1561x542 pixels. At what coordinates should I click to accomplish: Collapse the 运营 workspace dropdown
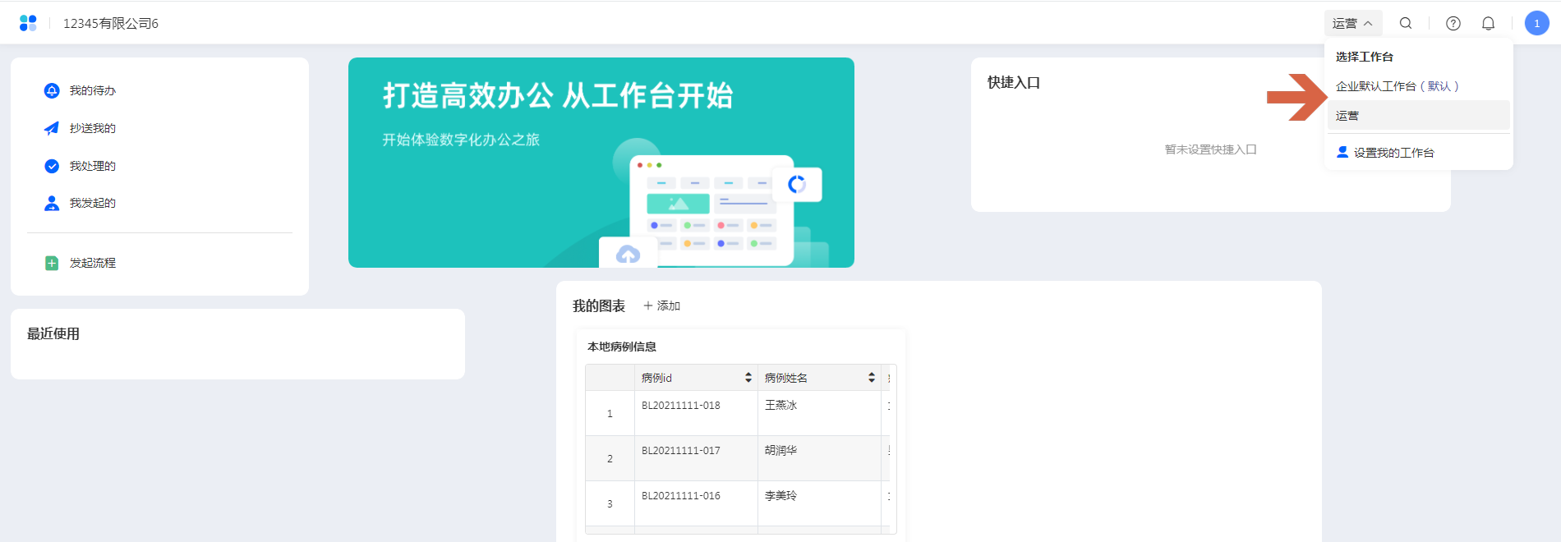tap(1352, 23)
